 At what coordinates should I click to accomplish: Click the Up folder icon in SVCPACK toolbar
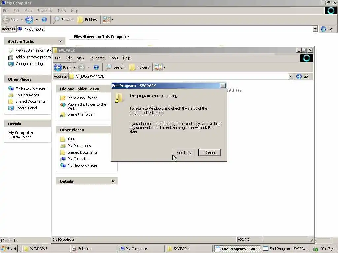(96, 67)
